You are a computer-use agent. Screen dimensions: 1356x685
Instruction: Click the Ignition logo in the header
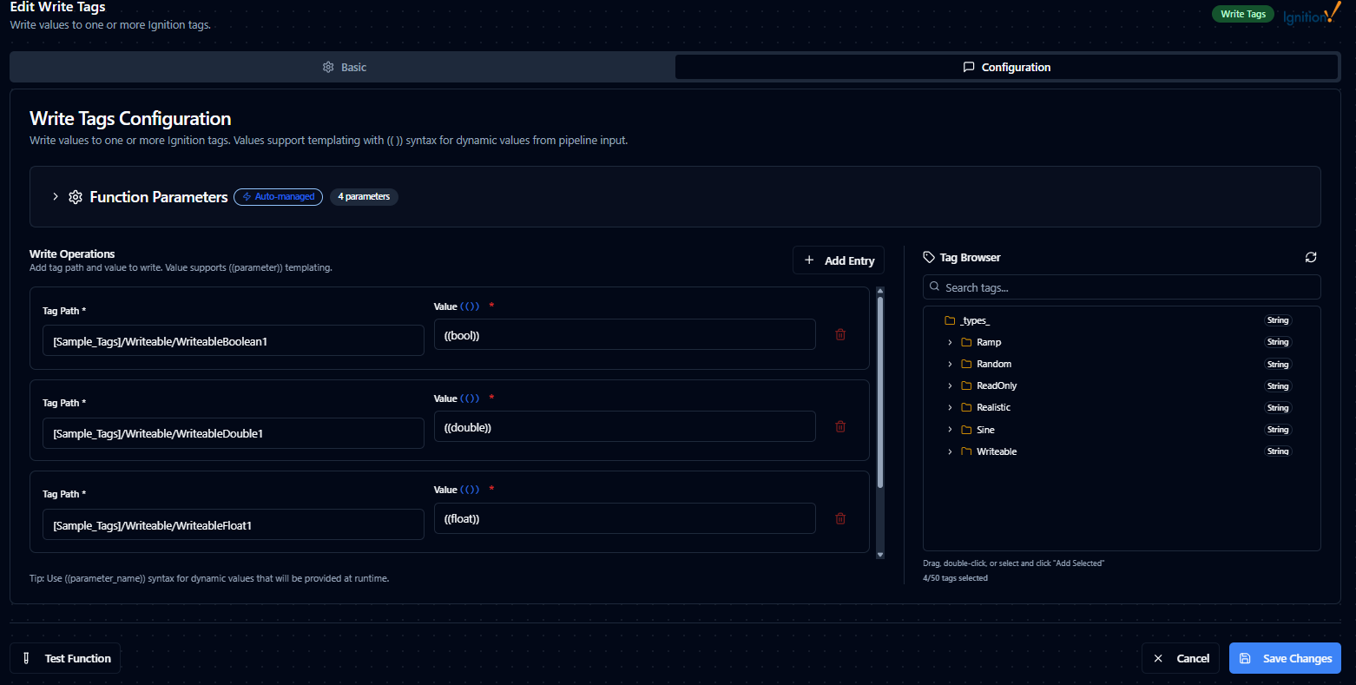click(1311, 15)
